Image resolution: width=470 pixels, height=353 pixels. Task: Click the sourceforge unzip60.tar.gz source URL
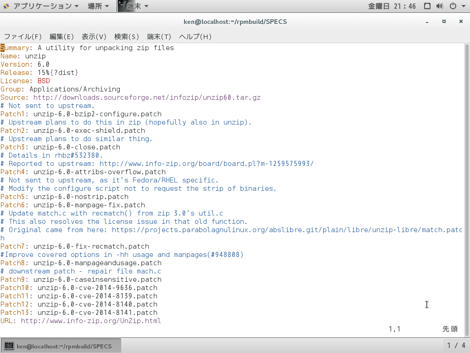point(147,97)
